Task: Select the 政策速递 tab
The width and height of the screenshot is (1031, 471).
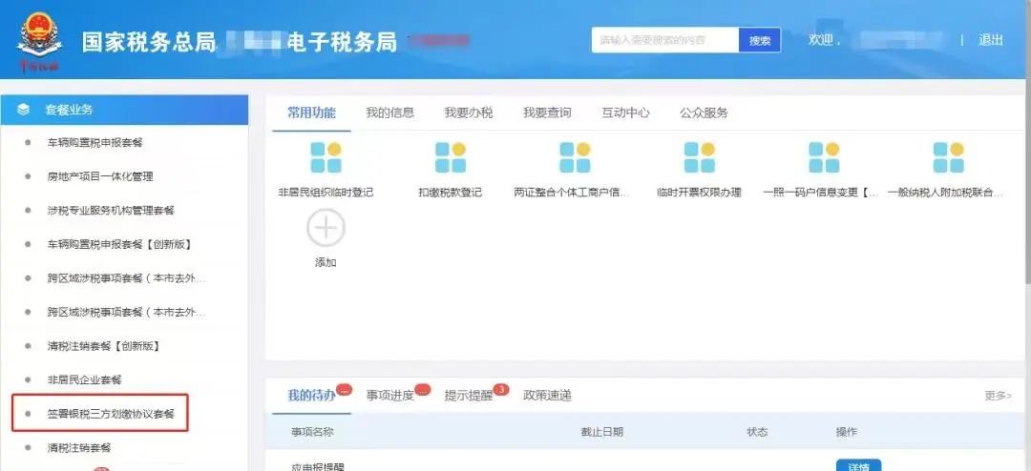Action: tap(547, 396)
